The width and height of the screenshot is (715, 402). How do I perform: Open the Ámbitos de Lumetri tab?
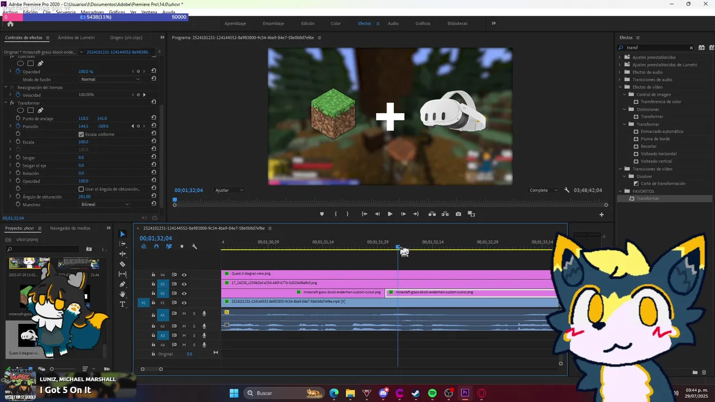click(x=76, y=37)
